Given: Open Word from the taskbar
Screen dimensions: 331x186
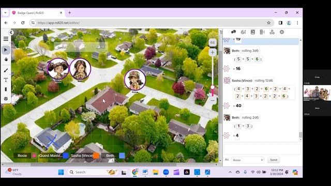Looking at the screenshot, I should click(x=145, y=172).
